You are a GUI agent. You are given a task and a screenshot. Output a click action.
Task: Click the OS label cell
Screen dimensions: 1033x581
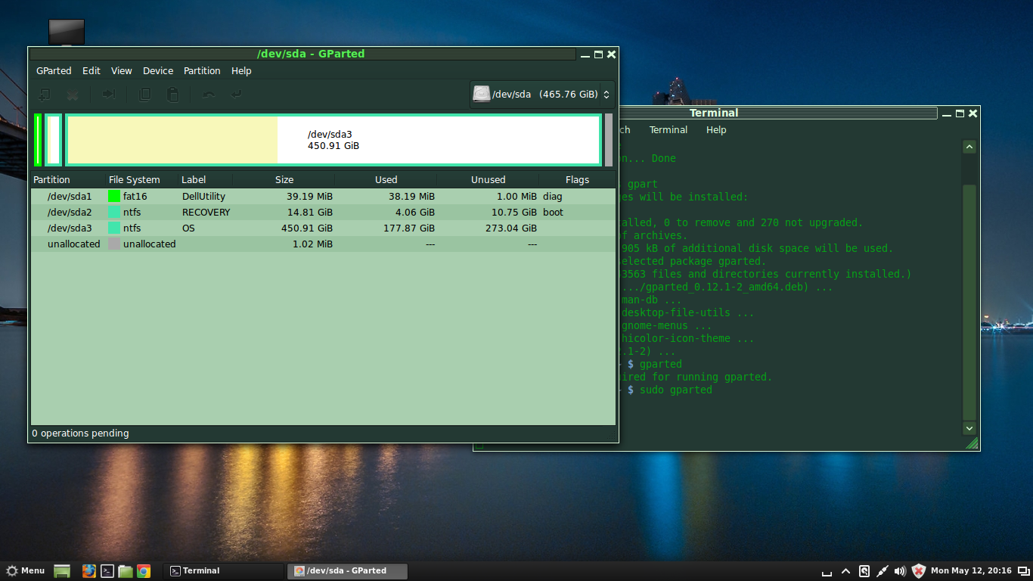click(x=188, y=228)
